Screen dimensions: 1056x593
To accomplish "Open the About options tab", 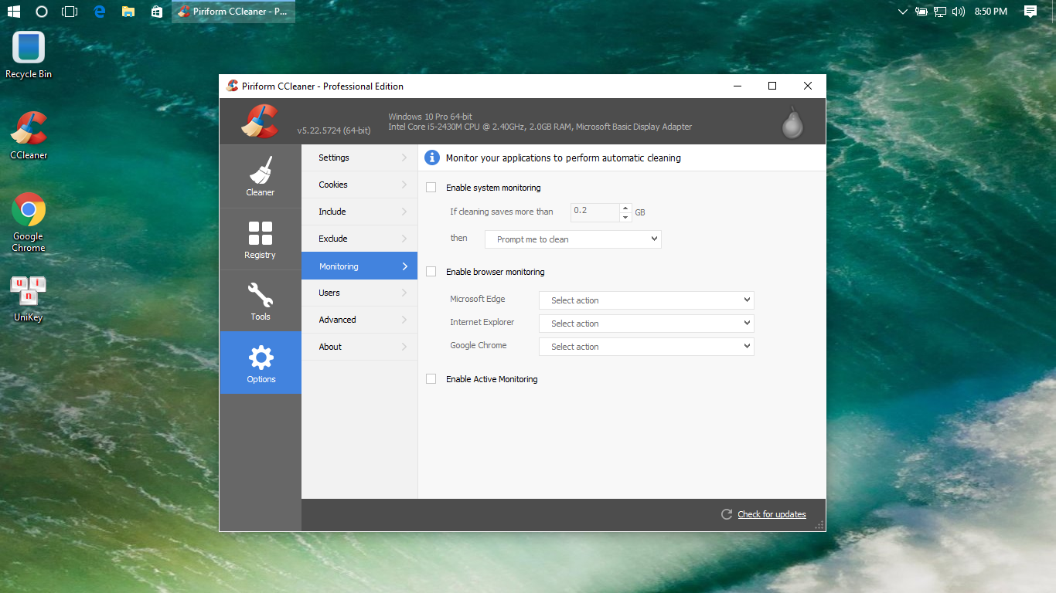I will pos(359,347).
